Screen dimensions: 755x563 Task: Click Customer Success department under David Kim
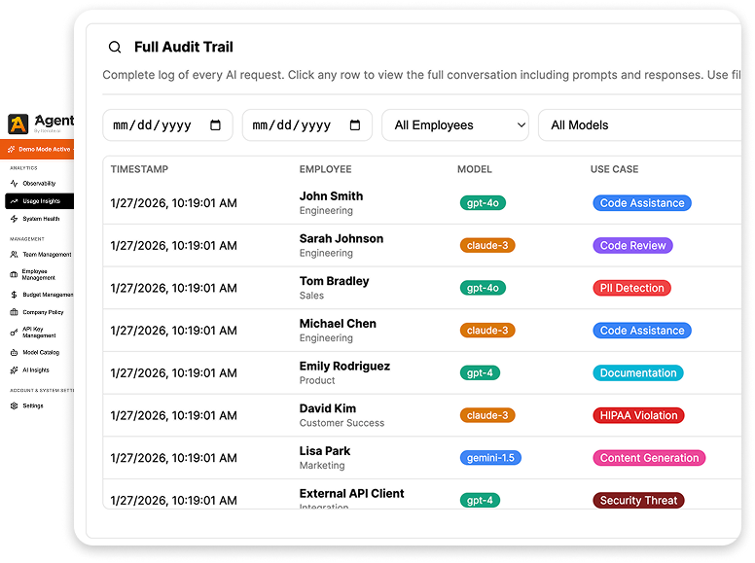coord(342,423)
